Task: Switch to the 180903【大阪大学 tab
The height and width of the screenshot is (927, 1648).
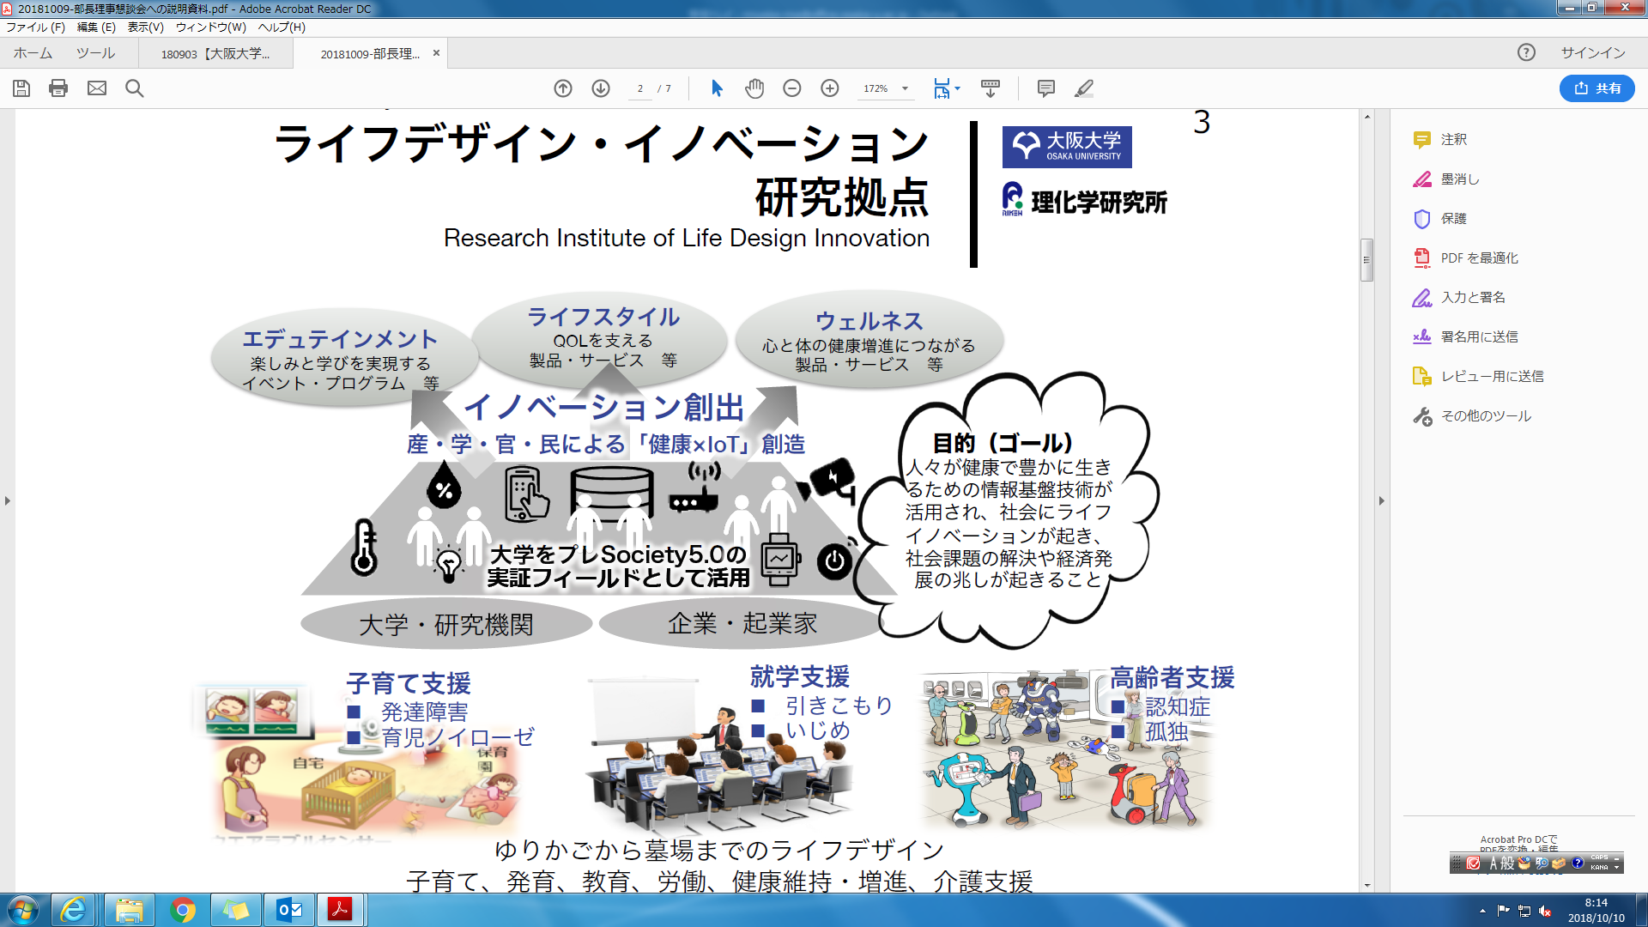Action: (x=215, y=53)
